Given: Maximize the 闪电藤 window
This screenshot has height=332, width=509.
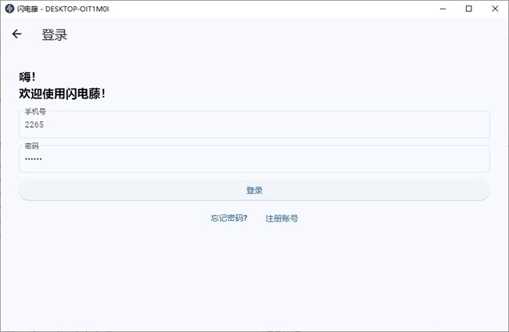Looking at the screenshot, I should [x=468, y=9].
